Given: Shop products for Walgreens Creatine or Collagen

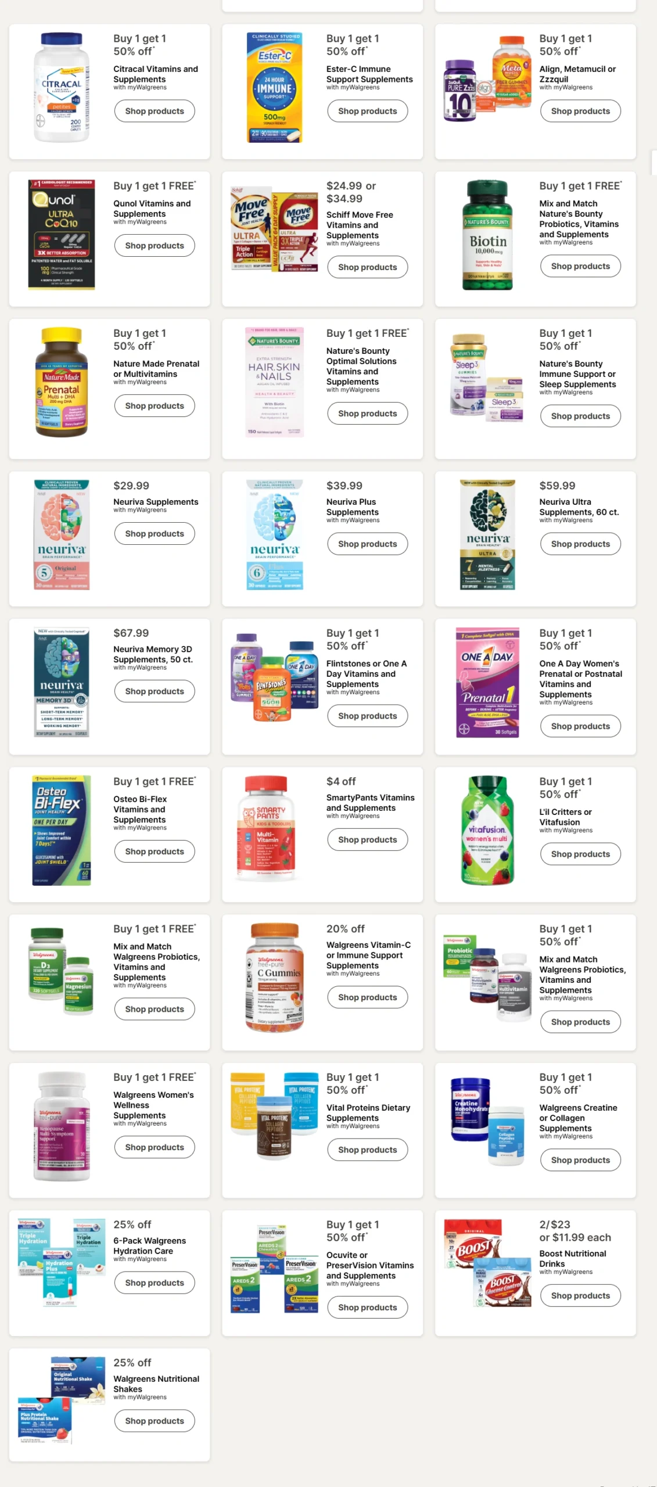Looking at the screenshot, I should point(580,1159).
